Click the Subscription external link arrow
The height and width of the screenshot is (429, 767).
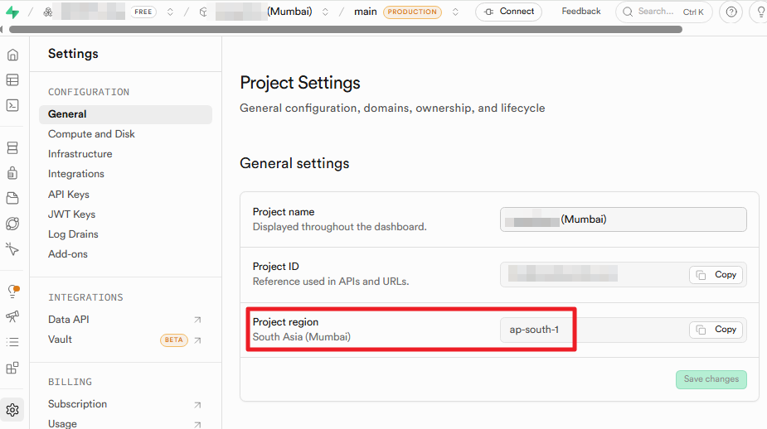coord(197,405)
